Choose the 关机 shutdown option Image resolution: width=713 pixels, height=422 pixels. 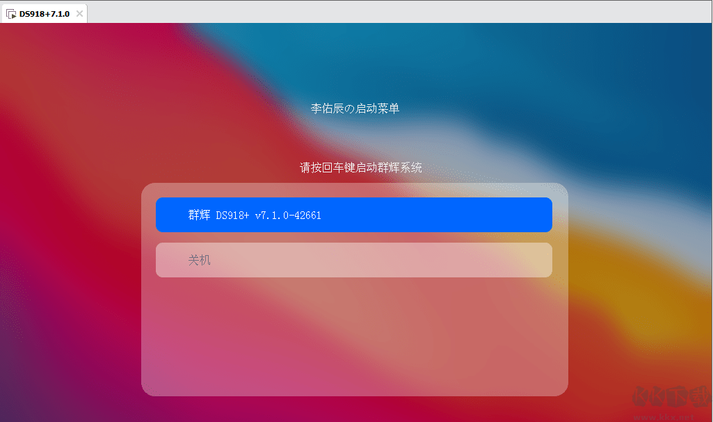point(354,260)
